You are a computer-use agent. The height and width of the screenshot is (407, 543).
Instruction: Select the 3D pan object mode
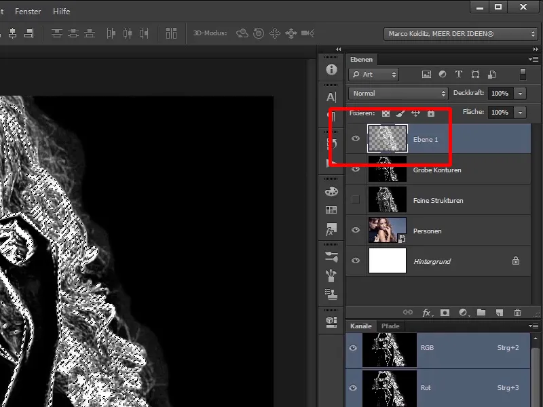click(x=275, y=33)
